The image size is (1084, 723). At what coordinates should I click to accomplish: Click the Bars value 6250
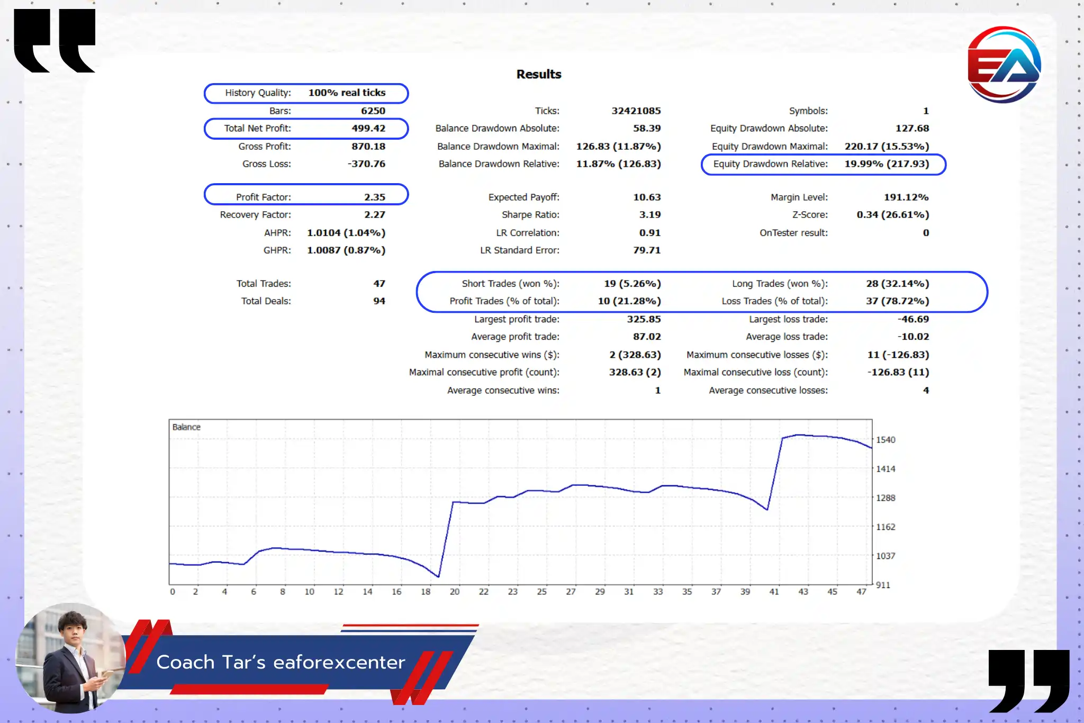click(x=373, y=111)
